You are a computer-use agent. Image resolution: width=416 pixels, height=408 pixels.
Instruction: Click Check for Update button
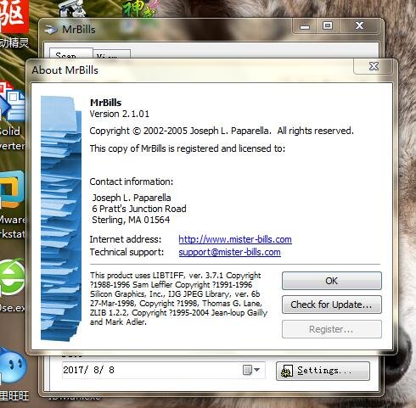tap(332, 305)
